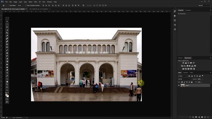Open the layer filter Kind dropdown
The width and height of the screenshot is (212, 119).
pos(183,76)
